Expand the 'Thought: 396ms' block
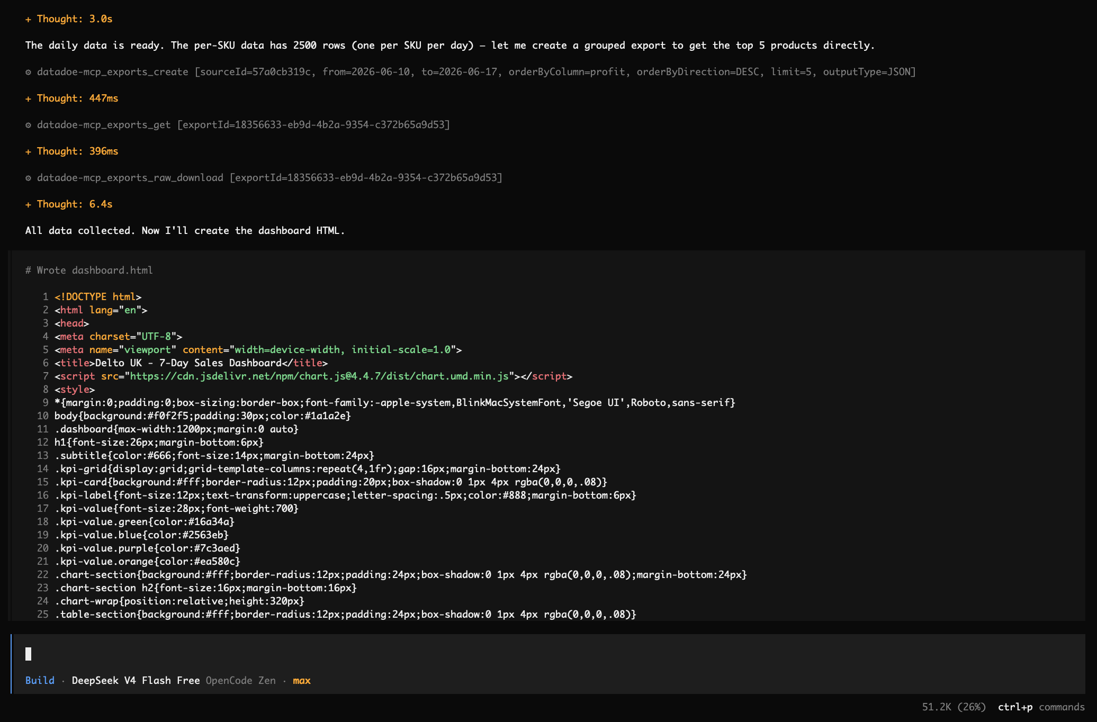1097x722 pixels. click(71, 151)
